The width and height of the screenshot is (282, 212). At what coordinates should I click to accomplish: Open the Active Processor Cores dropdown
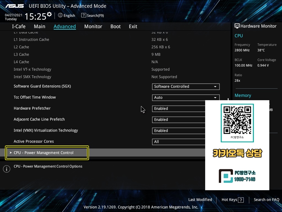click(178, 142)
